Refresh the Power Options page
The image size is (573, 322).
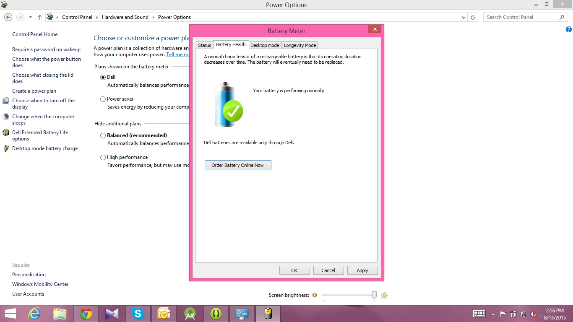click(473, 17)
